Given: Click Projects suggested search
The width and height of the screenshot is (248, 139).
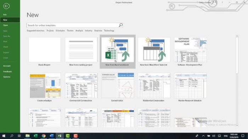Looking at the screenshot, I should coord(50,31).
